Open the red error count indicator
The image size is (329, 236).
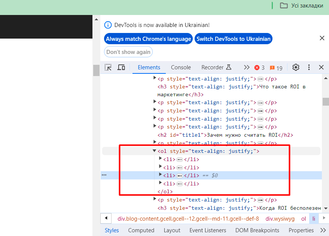point(259,67)
